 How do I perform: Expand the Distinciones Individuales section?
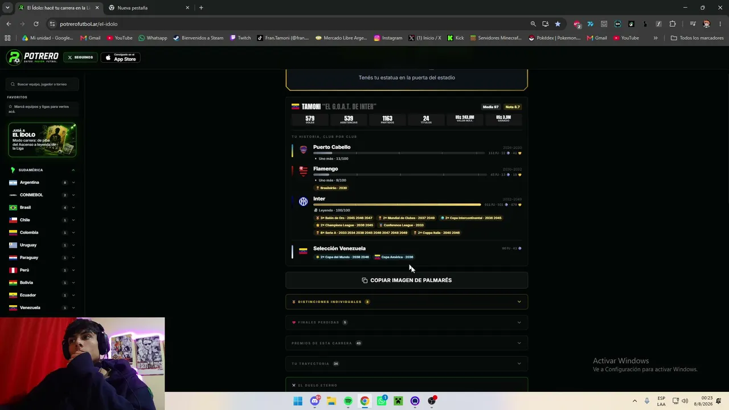coord(407,302)
